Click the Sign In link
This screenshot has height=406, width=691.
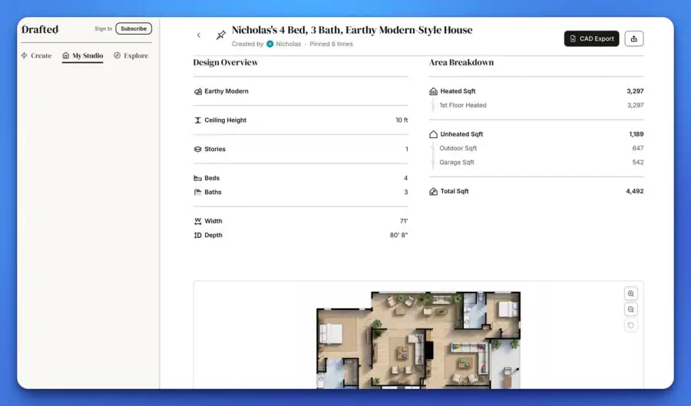[x=103, y=28]
